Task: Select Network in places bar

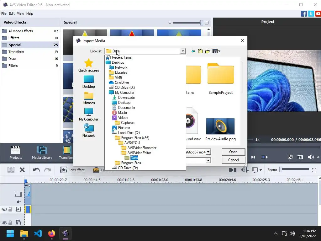Action: click(x=89, y=130)
